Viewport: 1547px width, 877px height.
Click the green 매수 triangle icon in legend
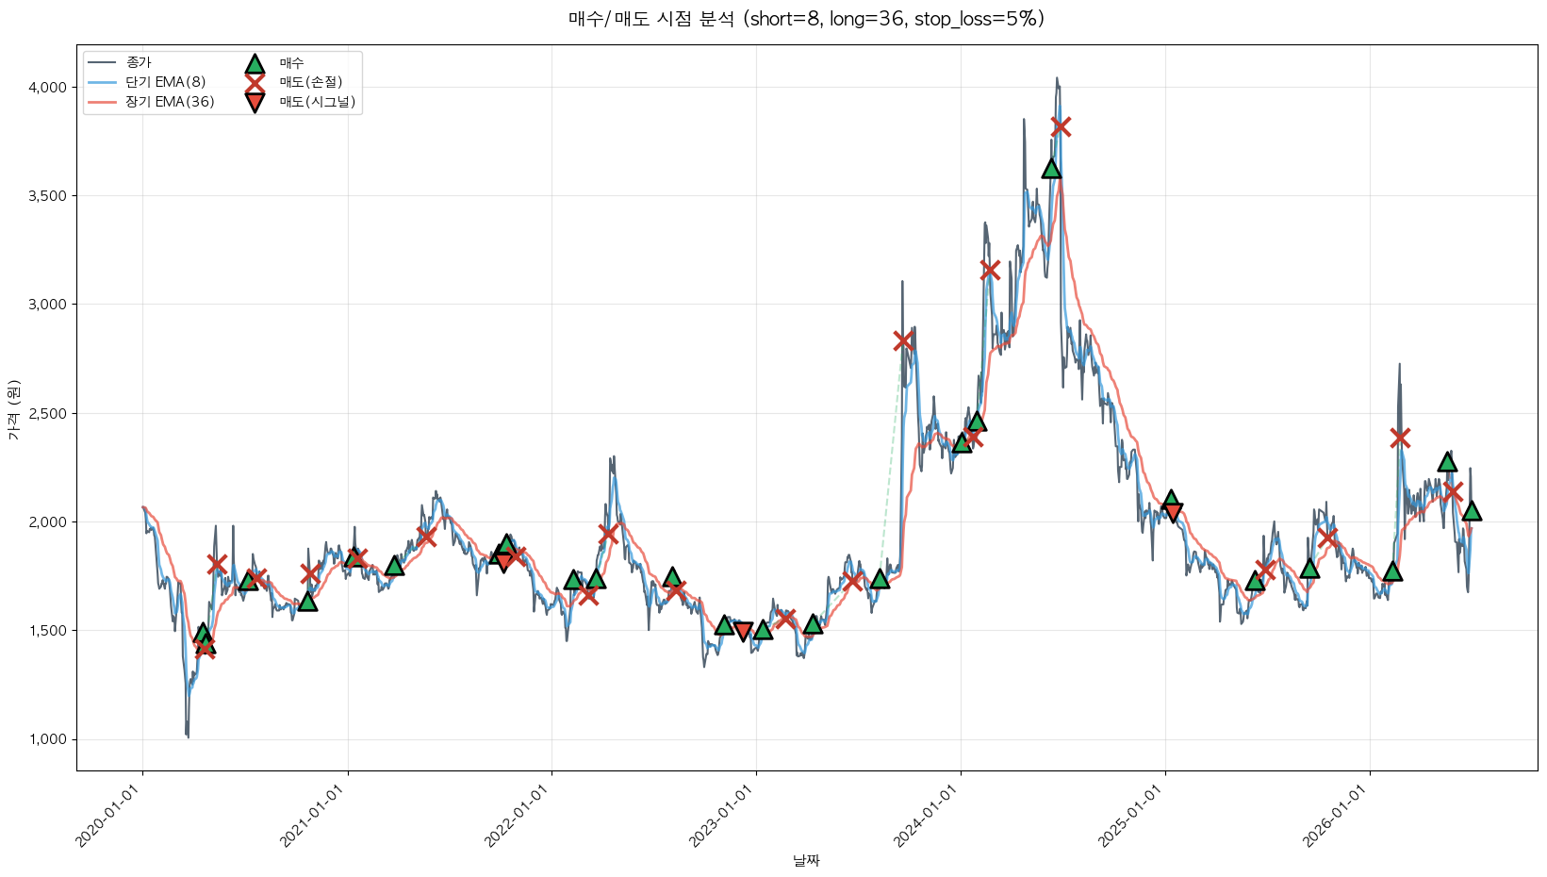(x=255, y=63)
